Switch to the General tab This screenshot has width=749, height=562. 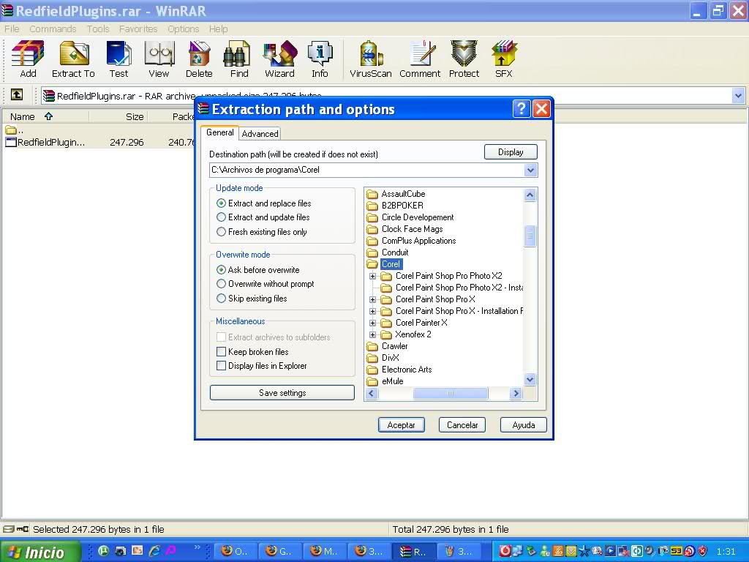[x=219, y=132]
